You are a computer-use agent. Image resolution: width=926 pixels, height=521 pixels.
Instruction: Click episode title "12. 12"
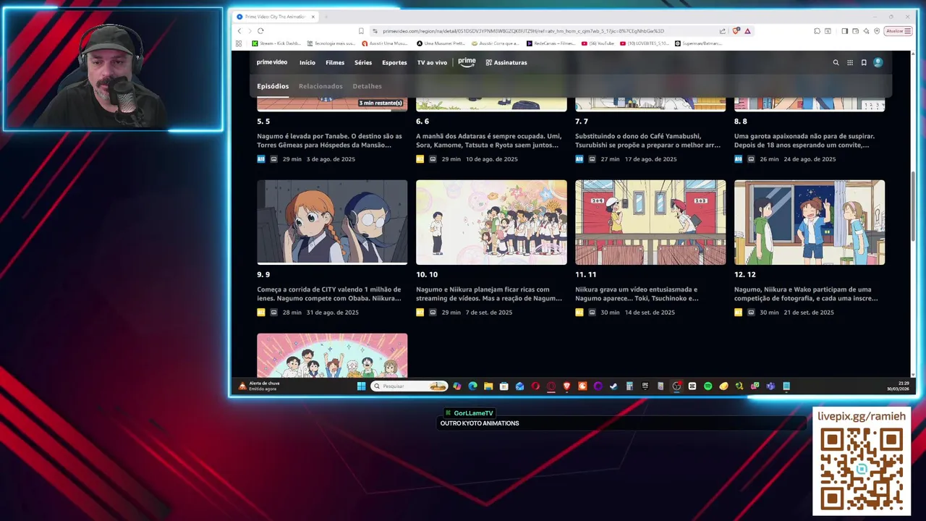745,275
